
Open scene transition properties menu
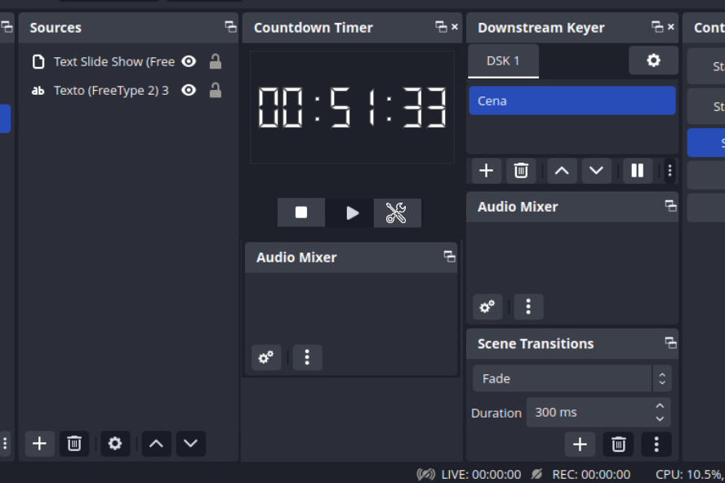click(656, 445)
